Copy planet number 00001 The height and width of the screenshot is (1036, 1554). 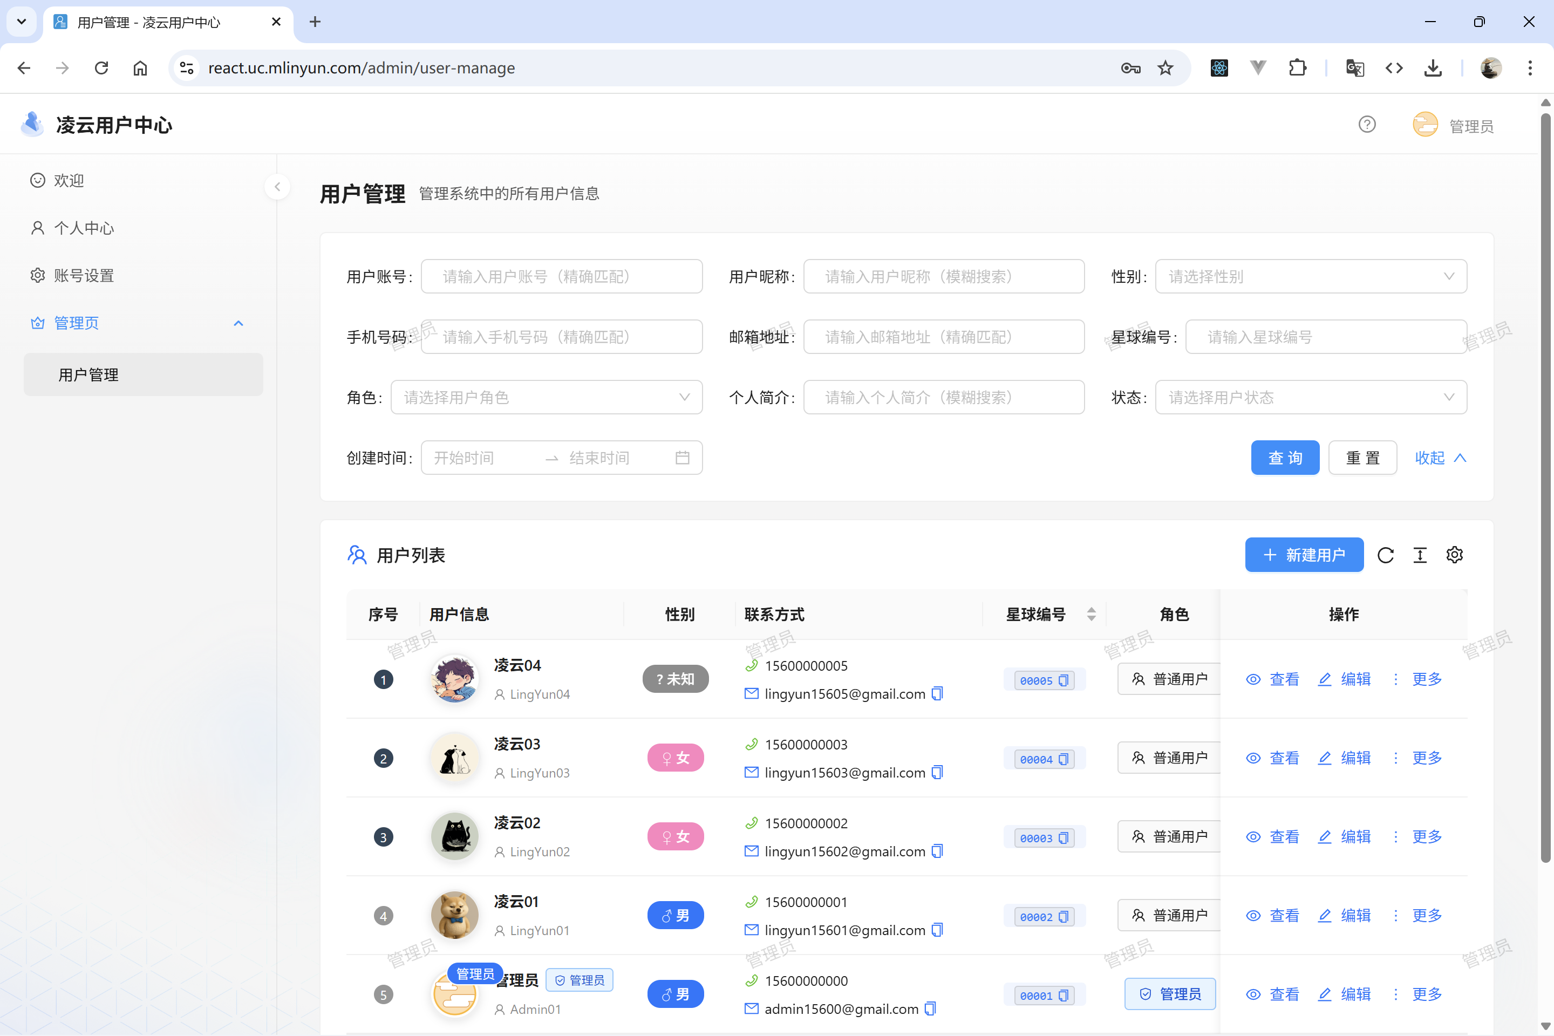(1062, 994)
